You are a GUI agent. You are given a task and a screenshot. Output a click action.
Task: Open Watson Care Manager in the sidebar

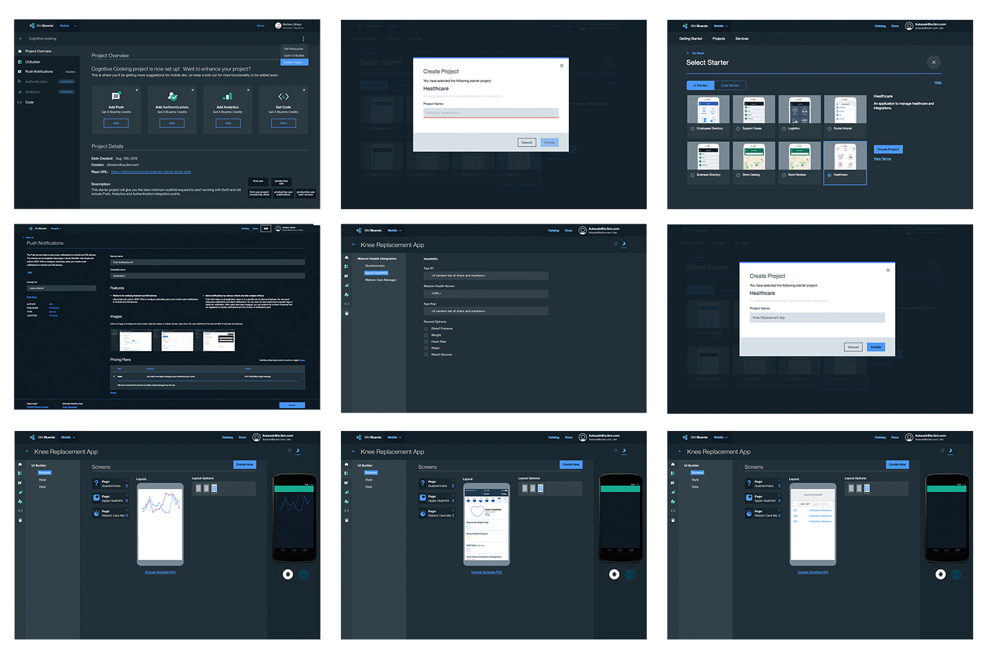[381, 280]
